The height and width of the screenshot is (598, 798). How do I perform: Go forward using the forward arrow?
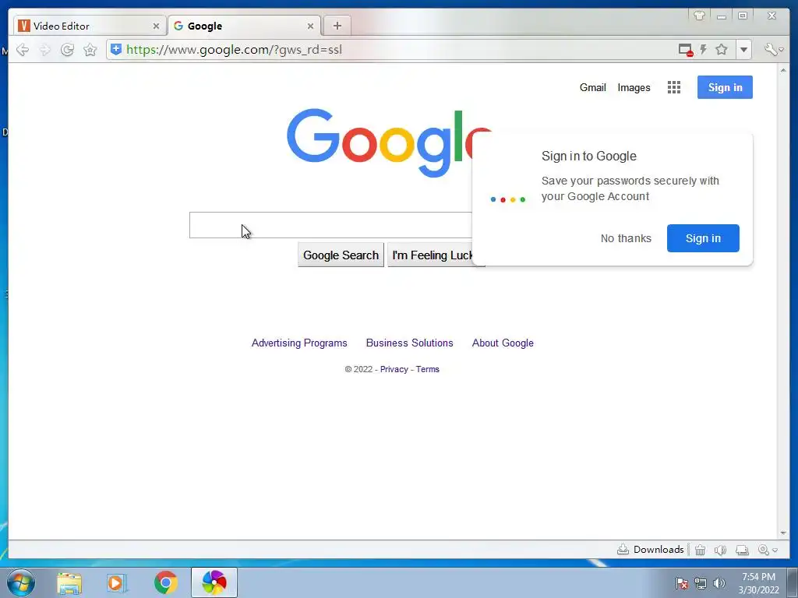pyautogui.click(x=44, y=49)
